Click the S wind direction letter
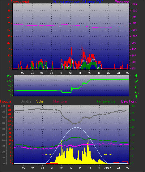The height and width of the screenshot is (172, 145). point(136,86)
